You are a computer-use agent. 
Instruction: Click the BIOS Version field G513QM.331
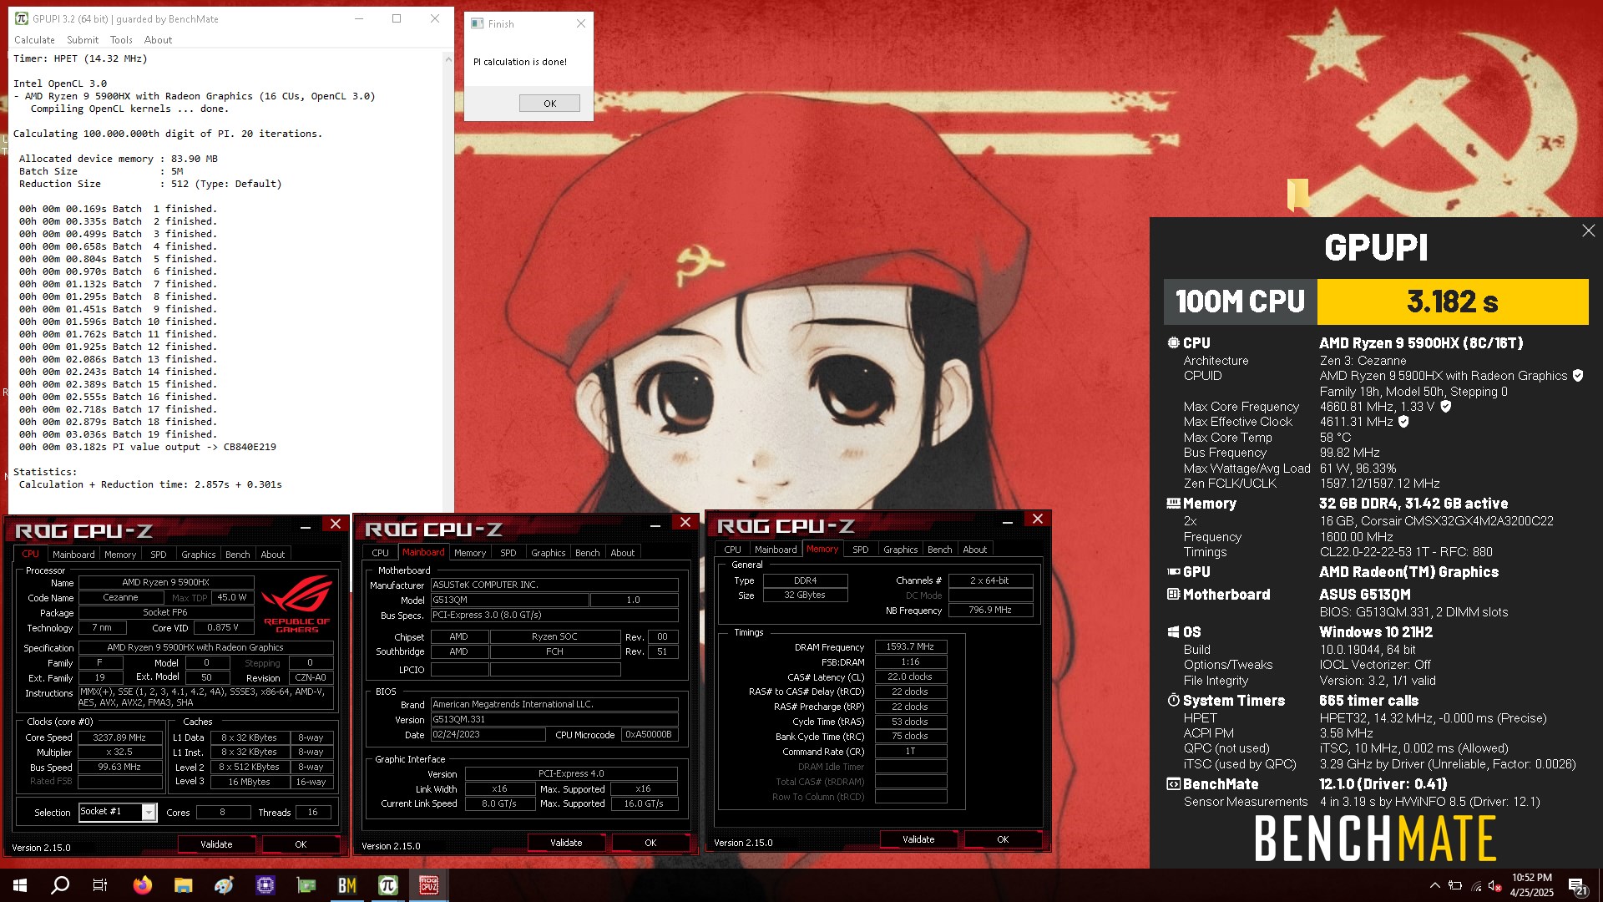click(554, 719)
